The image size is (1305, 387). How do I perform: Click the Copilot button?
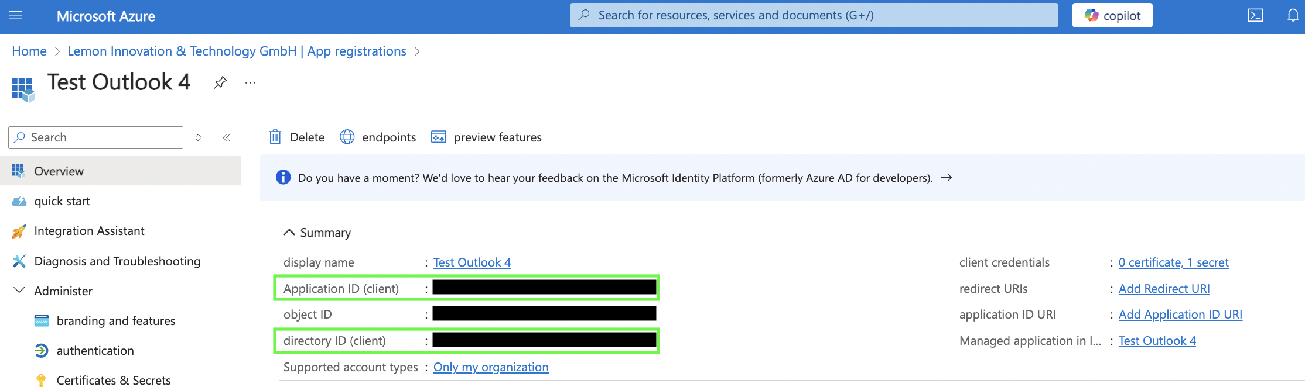pos(1112,15)
